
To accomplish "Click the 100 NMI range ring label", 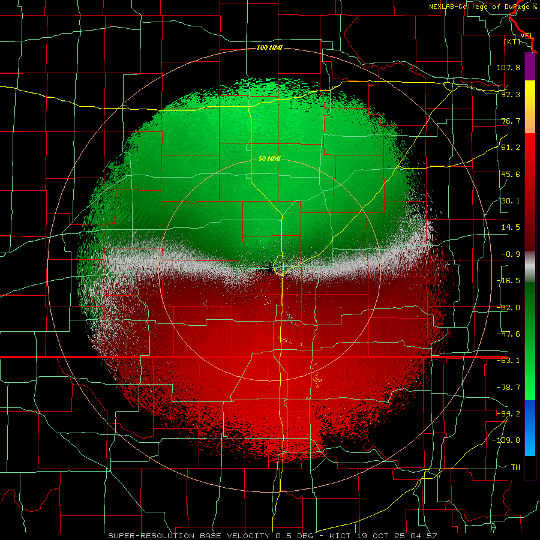I will (x=269, y=47).
